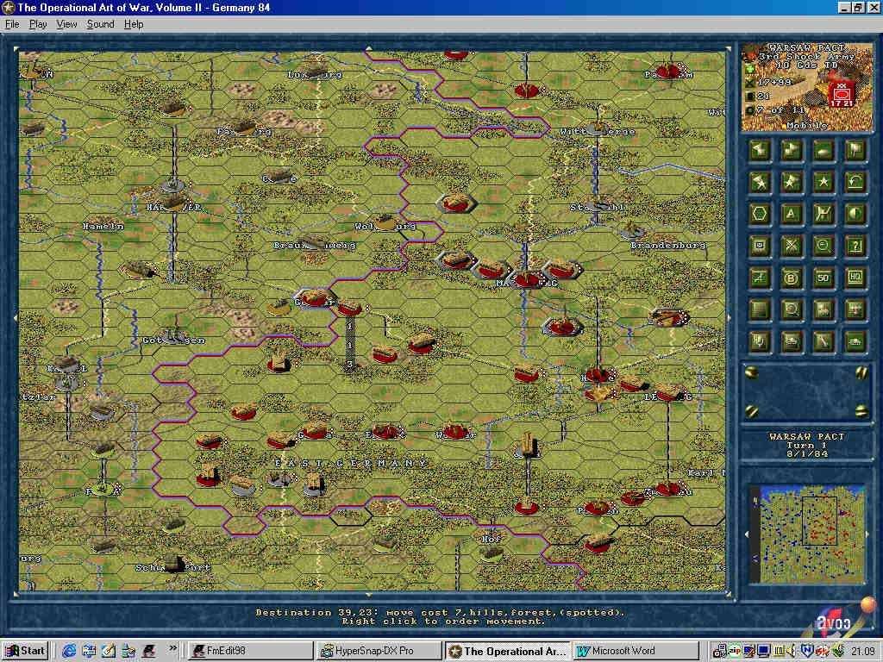Click the map scroll-right arrow at right edge

(730, 318)
